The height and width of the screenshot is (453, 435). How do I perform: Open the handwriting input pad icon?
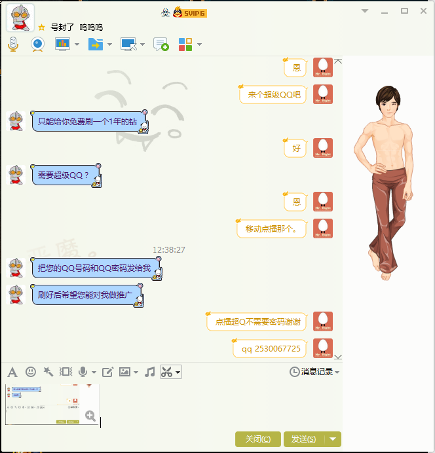point(108,372)
